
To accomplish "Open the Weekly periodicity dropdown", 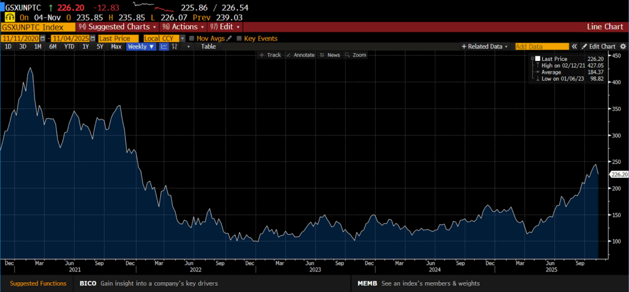I will tap(141, 47).
